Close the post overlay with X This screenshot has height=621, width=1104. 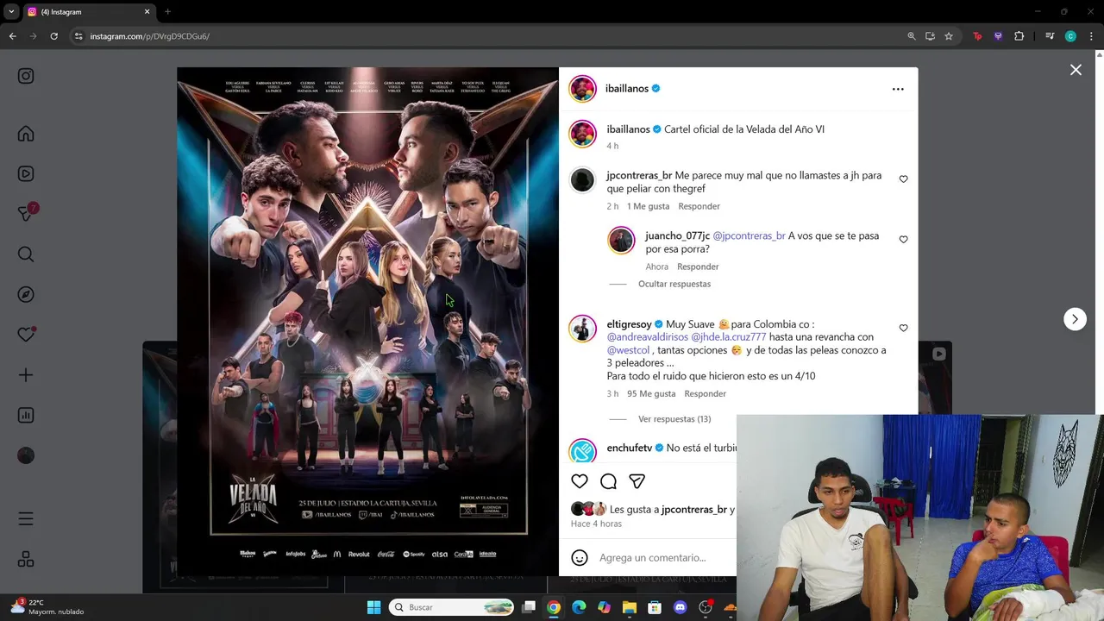pos(1076,70)
